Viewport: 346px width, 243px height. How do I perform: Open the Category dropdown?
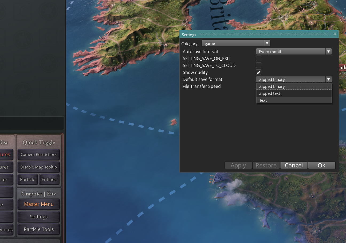click(x=267, y=43)
